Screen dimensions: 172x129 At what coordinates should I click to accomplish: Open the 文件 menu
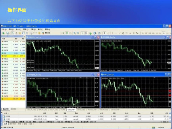[4, 30]
